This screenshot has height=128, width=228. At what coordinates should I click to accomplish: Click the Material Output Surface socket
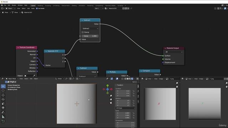(163, 56)
